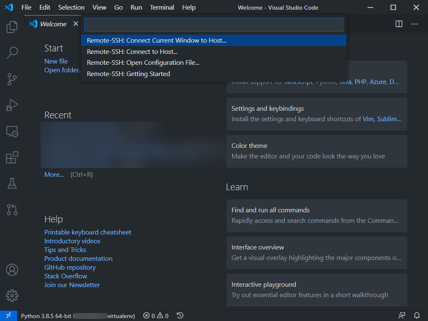
Task: Split the editor to the right
Action: 399,24
